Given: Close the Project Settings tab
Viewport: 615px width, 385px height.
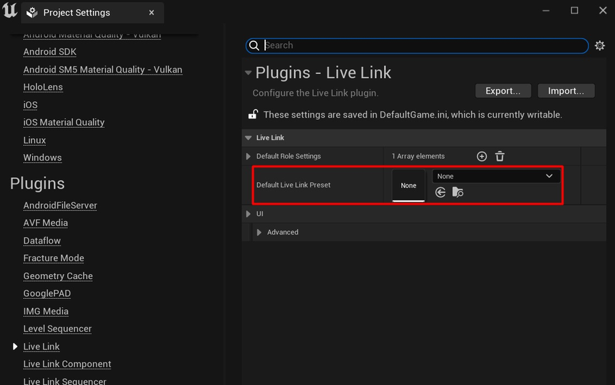Looking at the screenshot, I should [x=152, y=12].
